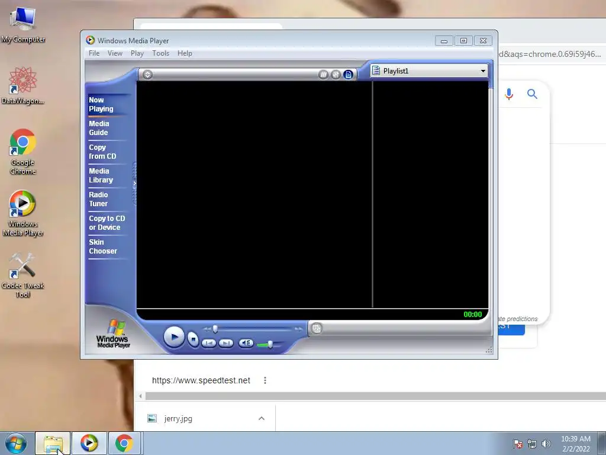
Task: Select the Google Chrome desktop shortcut
Action: 23,152
